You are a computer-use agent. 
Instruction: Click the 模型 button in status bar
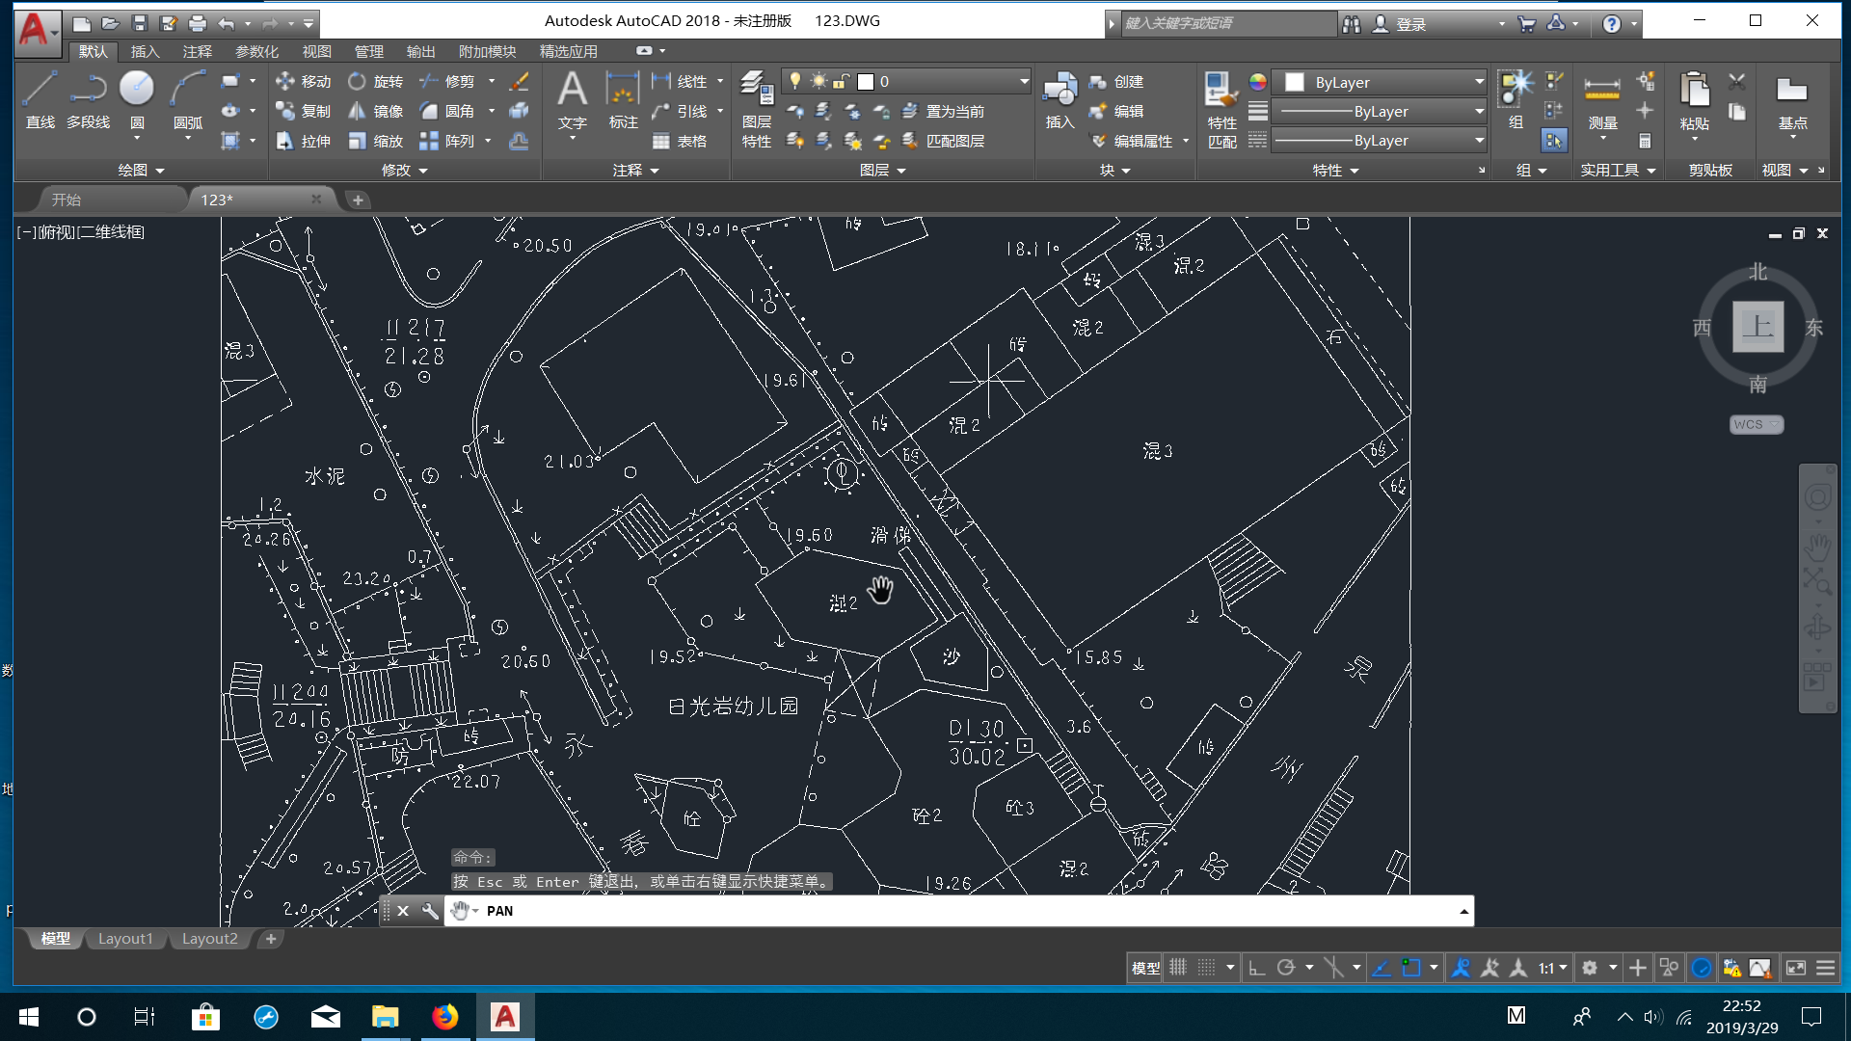coord(1145,968)
